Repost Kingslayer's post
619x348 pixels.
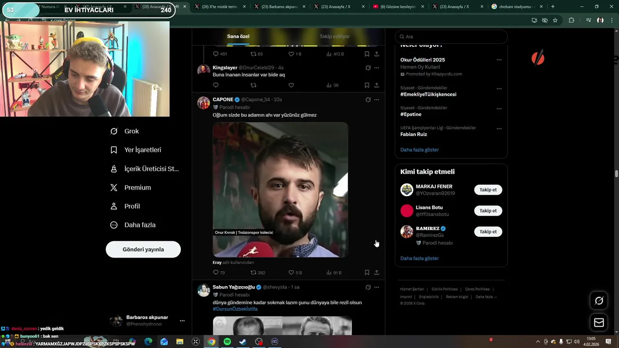[253, 85]
